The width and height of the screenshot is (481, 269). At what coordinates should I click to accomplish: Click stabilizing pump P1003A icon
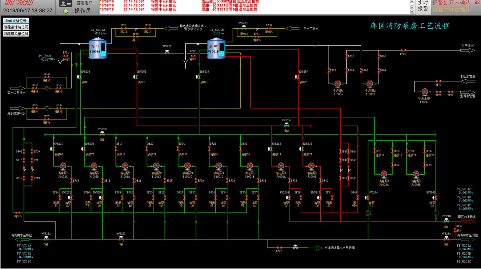coord(384,174)
